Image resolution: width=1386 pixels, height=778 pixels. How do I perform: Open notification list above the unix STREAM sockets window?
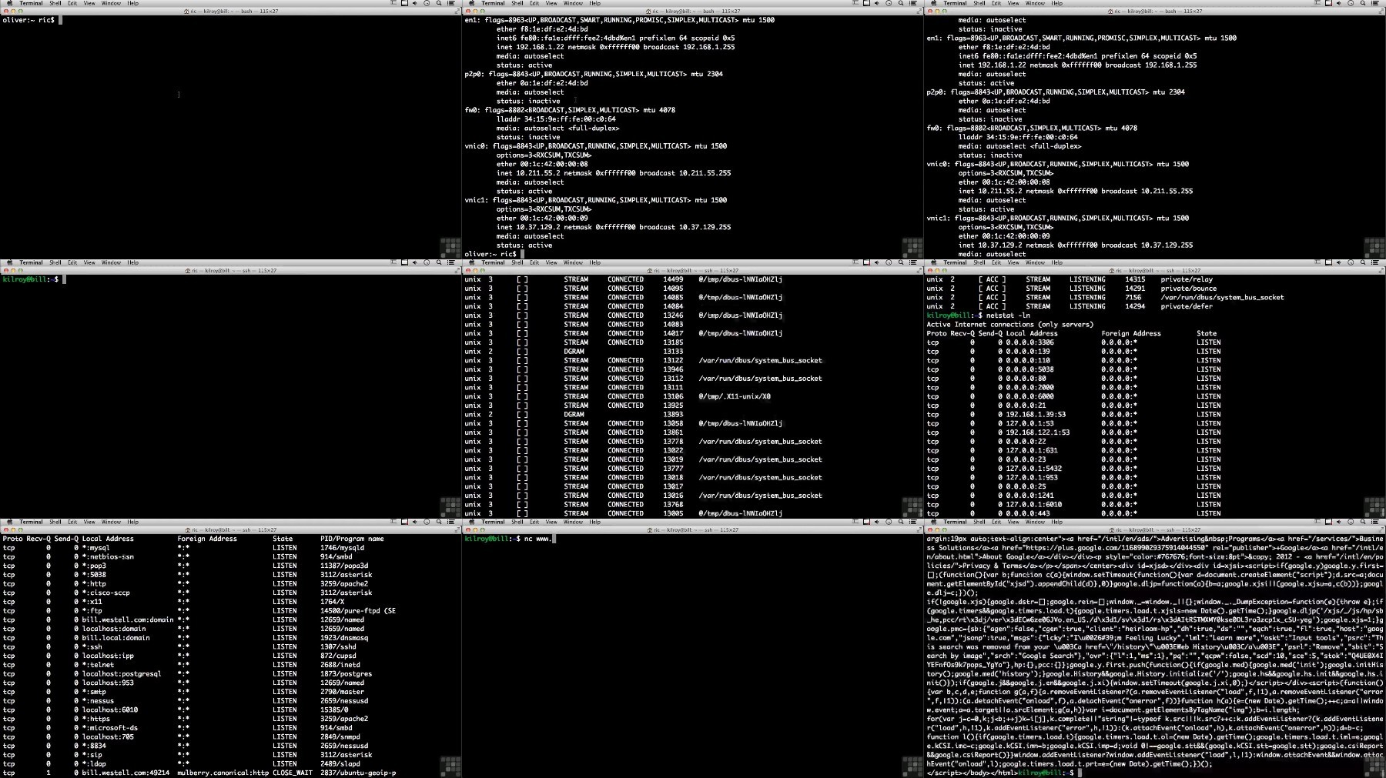913,262
